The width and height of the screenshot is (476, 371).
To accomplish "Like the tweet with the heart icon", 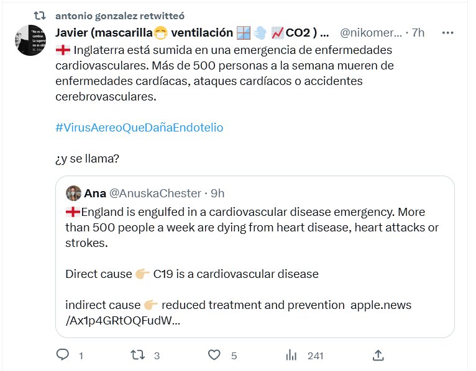I will [214, 355].
